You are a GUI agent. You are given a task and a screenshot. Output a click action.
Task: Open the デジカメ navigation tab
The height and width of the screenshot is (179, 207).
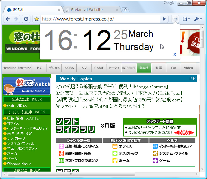54,68
